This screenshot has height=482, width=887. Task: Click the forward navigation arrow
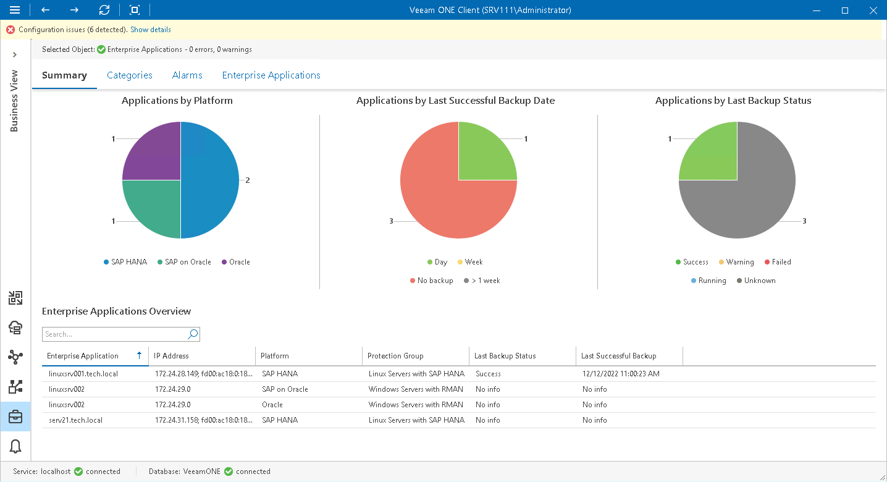coord(74,10)
